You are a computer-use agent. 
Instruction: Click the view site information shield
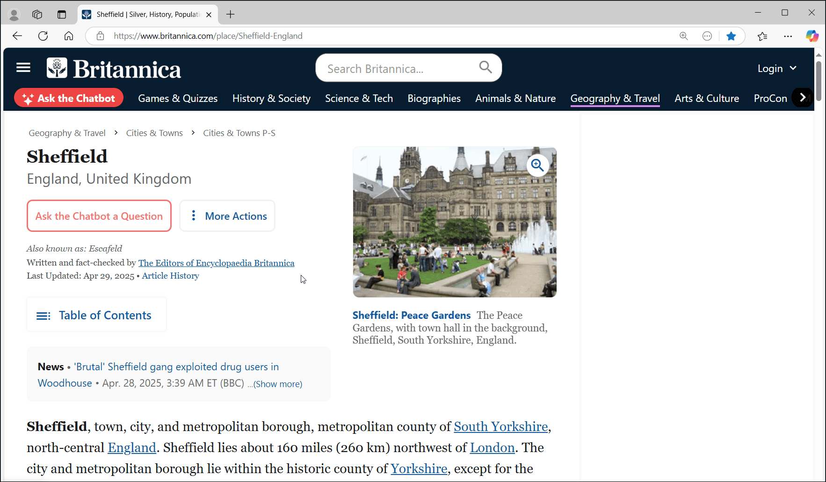100,36
